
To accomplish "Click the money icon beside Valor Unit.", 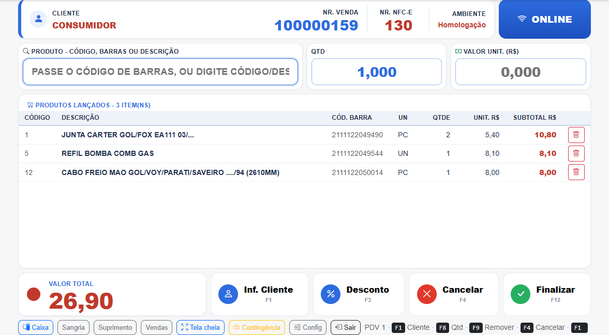I will [458, 51].
